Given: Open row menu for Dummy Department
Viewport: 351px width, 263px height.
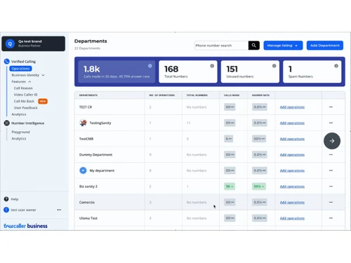Looking at the screenshot, I should click(331, 154).
